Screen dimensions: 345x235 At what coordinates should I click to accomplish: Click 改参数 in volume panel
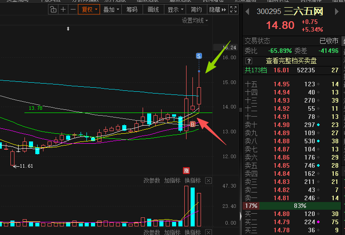click(152, 180)
